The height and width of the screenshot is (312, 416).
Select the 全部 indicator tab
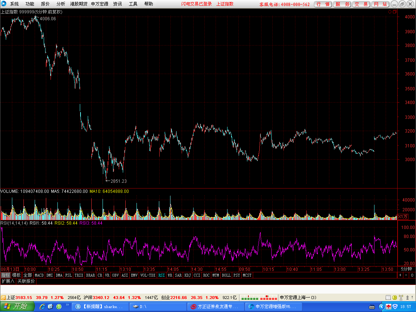click(x=27, y=275)
